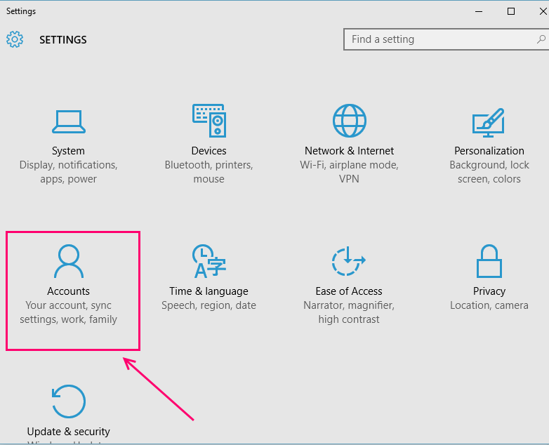
Task: Click the Personalization label
Action: 489,151
